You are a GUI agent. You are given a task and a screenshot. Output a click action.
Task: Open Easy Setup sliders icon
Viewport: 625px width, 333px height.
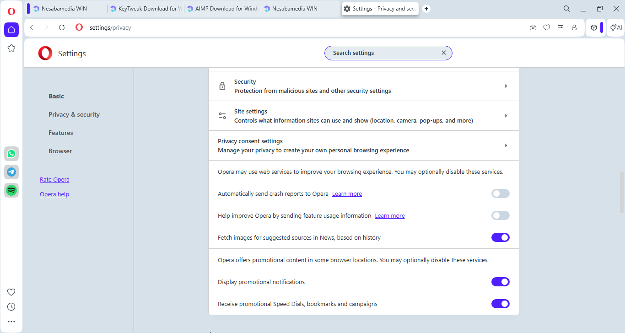560,27
